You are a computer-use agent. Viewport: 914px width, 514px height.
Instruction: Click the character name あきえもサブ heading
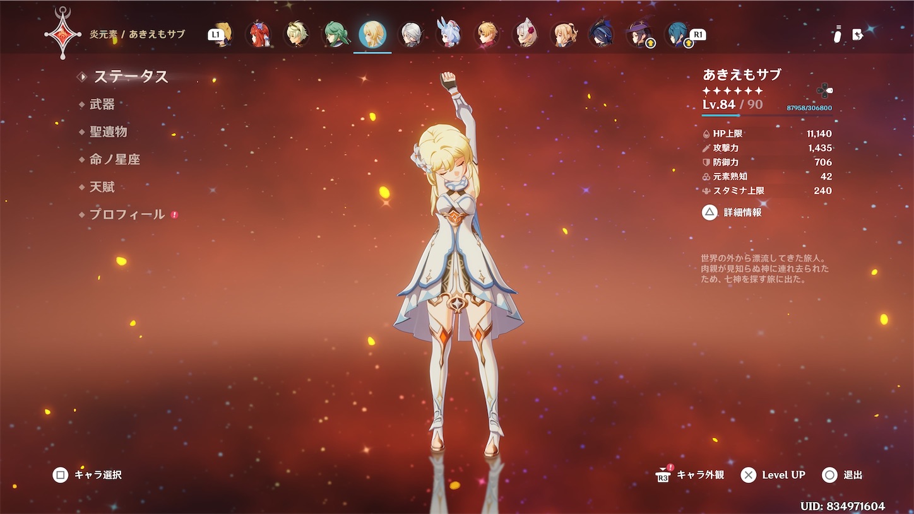(x=742, y=74)
